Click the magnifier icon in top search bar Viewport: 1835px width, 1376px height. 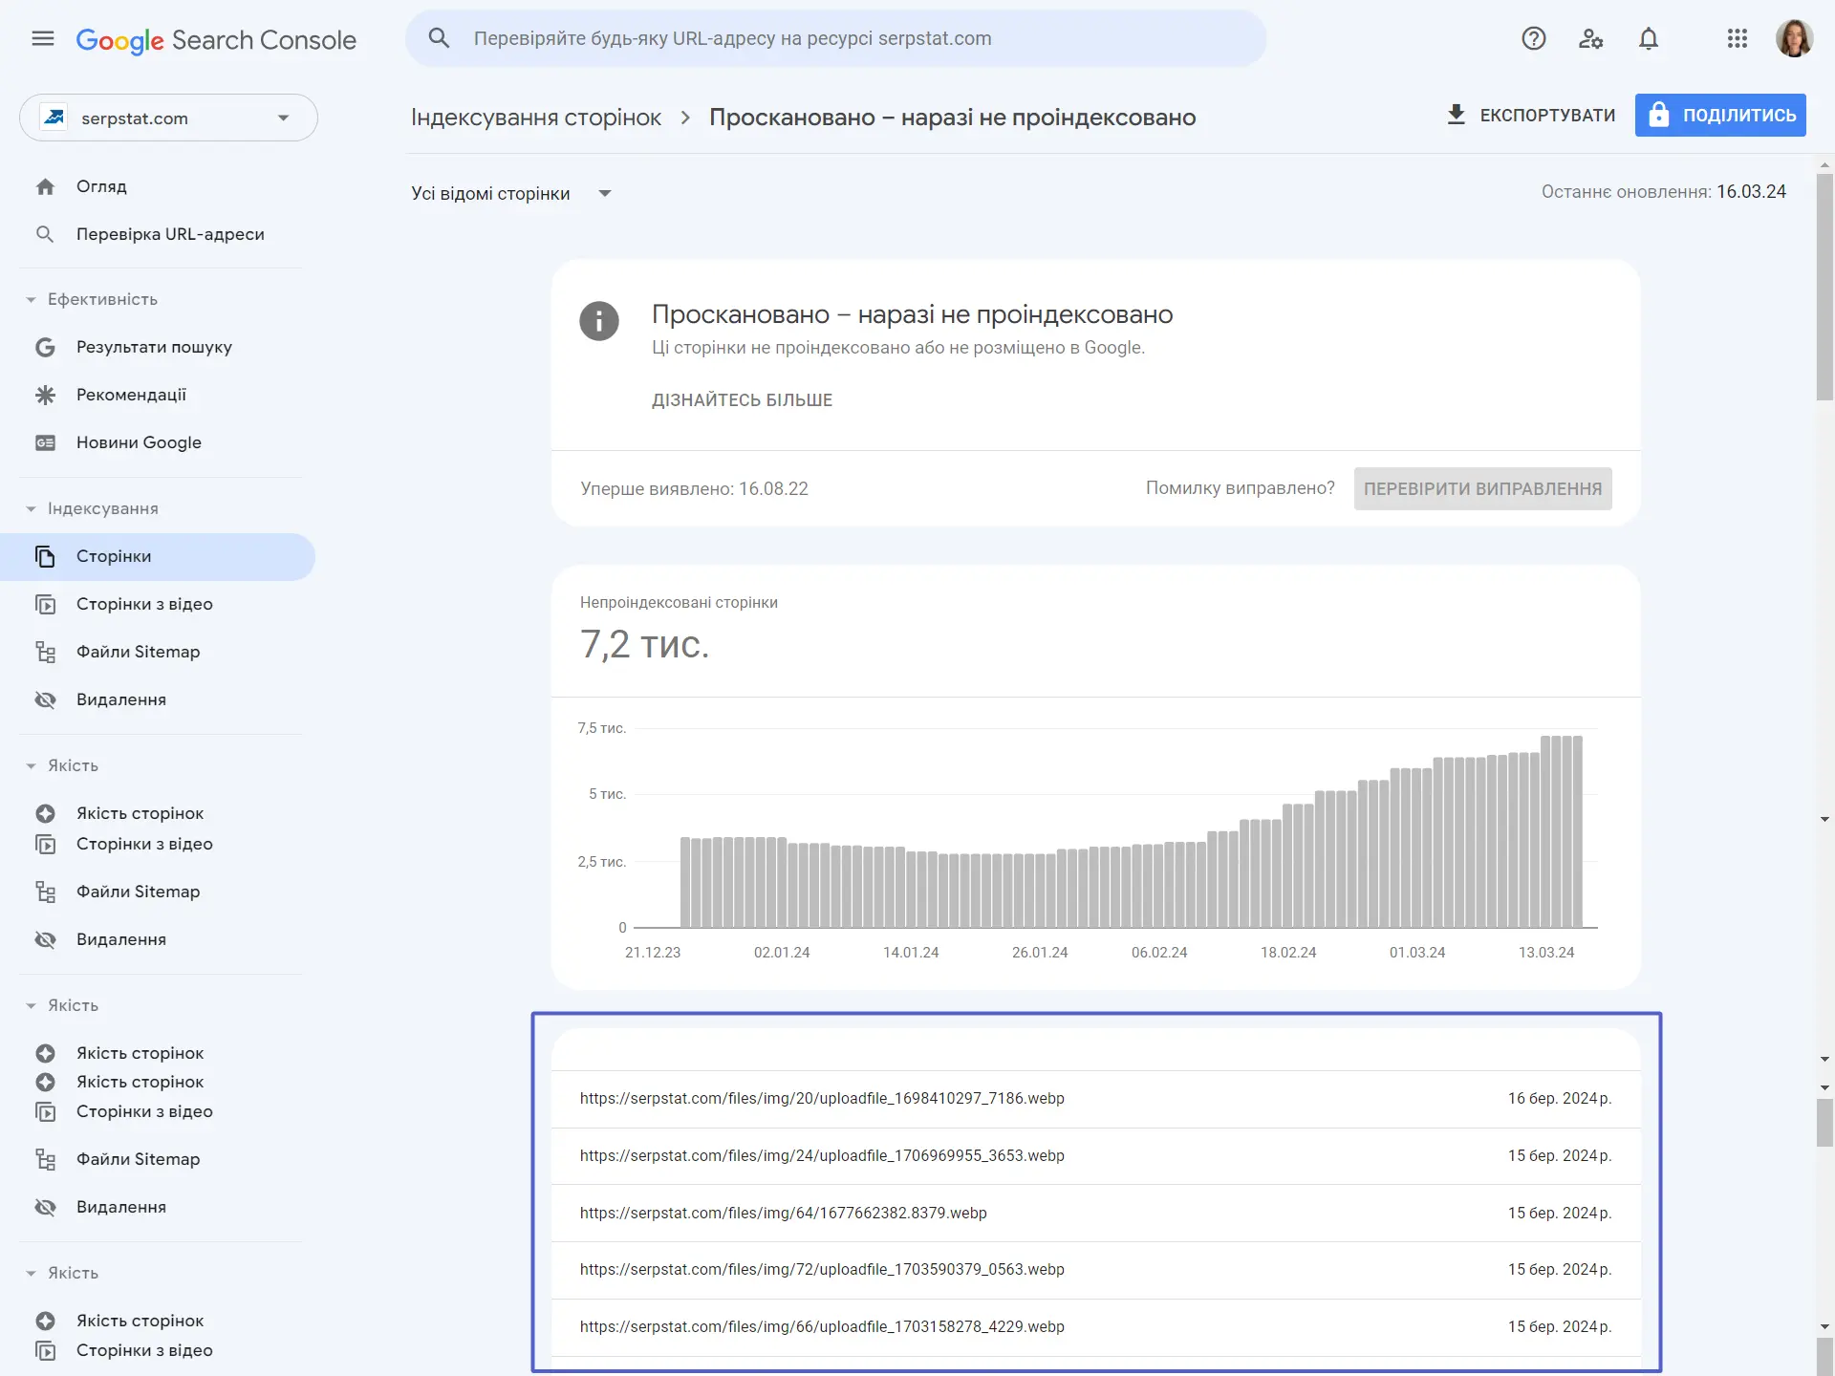pyautogui.click(x=439, y=38)
